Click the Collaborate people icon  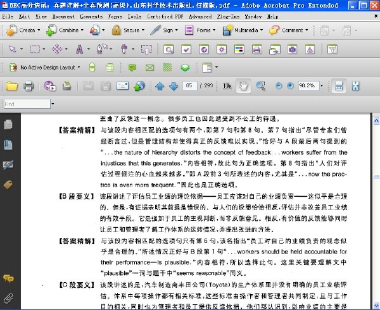(95, 30)
